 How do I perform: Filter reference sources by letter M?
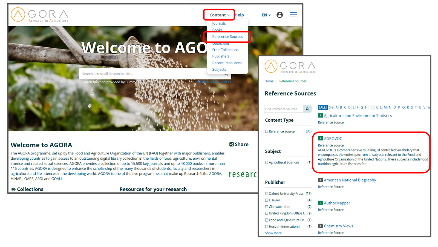pyautogui.click(x=385, y=107)
